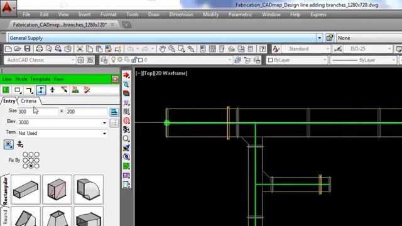Click the Zoom Previous icon
Image resolution: width=402 pixels, height=226 pixels.
tap(191, 49)
